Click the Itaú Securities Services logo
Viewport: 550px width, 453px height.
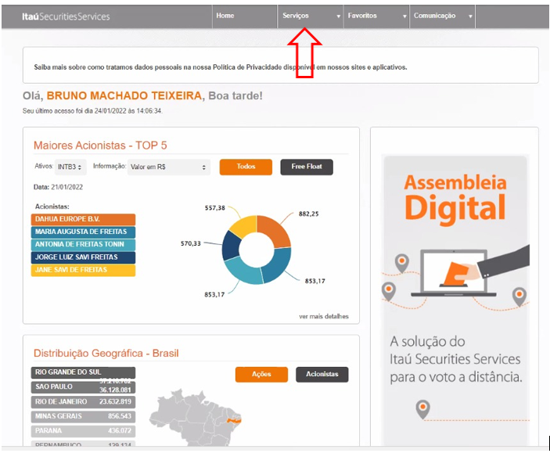pyautogui.click(x=66, y=16)
